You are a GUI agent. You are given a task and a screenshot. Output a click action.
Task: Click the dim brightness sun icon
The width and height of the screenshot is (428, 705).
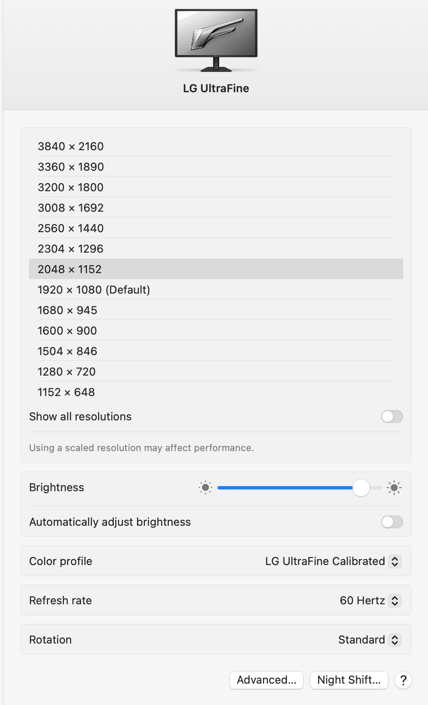205,487
